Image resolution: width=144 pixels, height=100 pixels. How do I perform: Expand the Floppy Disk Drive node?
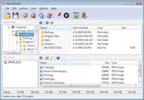coord(13,31)
